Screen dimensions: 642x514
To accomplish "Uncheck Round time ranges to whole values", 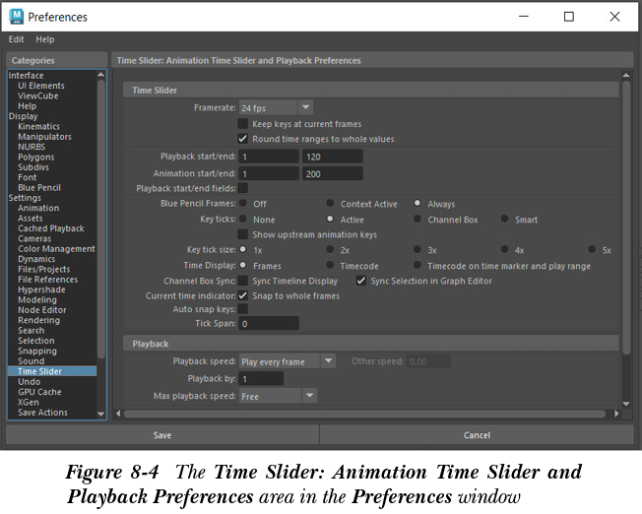I will point(243,139).
